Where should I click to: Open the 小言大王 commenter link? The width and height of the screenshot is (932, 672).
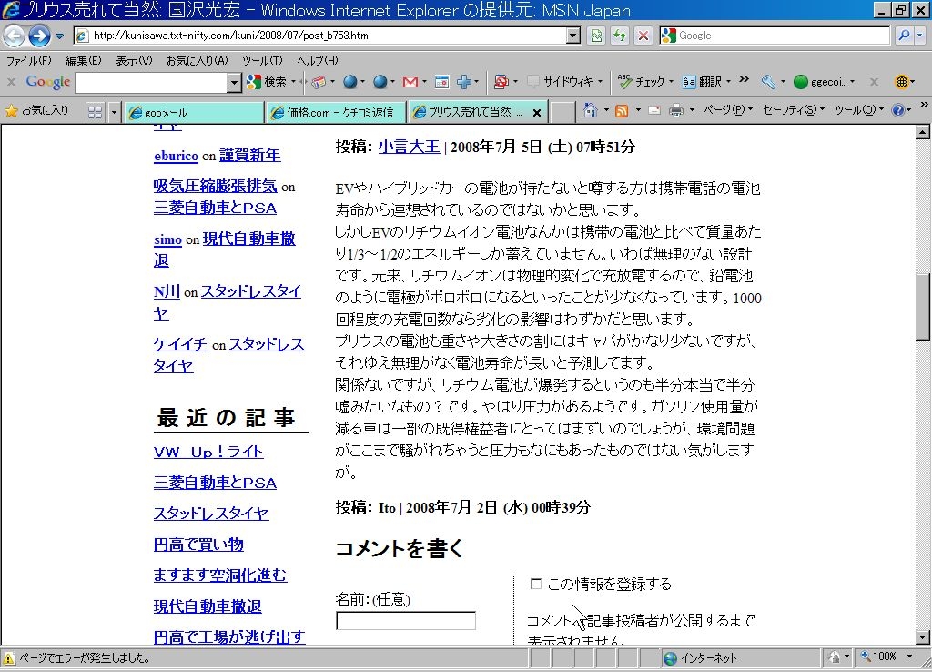click(409, 147)
